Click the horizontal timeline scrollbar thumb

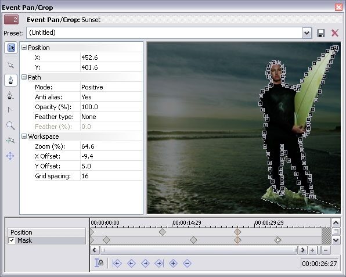coord(199,250)
